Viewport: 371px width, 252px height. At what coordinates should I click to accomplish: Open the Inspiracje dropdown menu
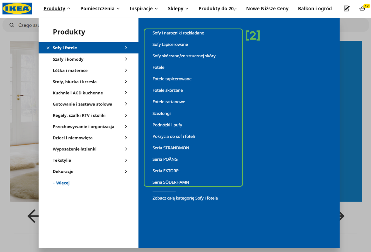(144, 9)
